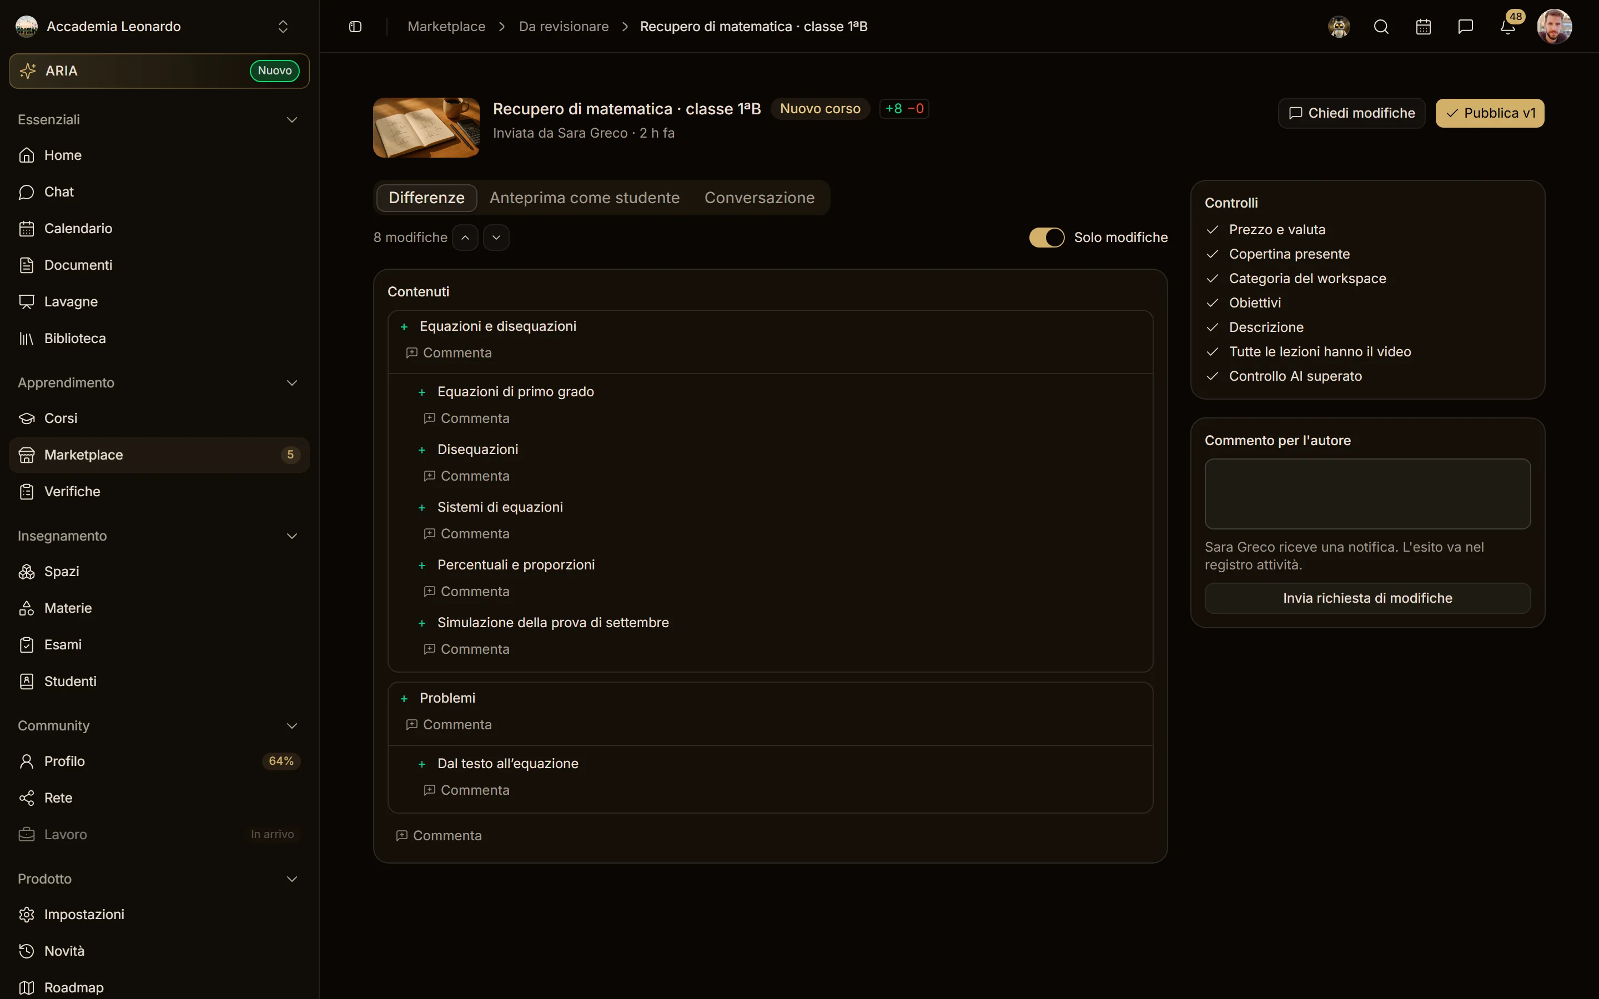Jump to the previous modification arrow
The image size is (1599, 999).
(x=465, y=237)
